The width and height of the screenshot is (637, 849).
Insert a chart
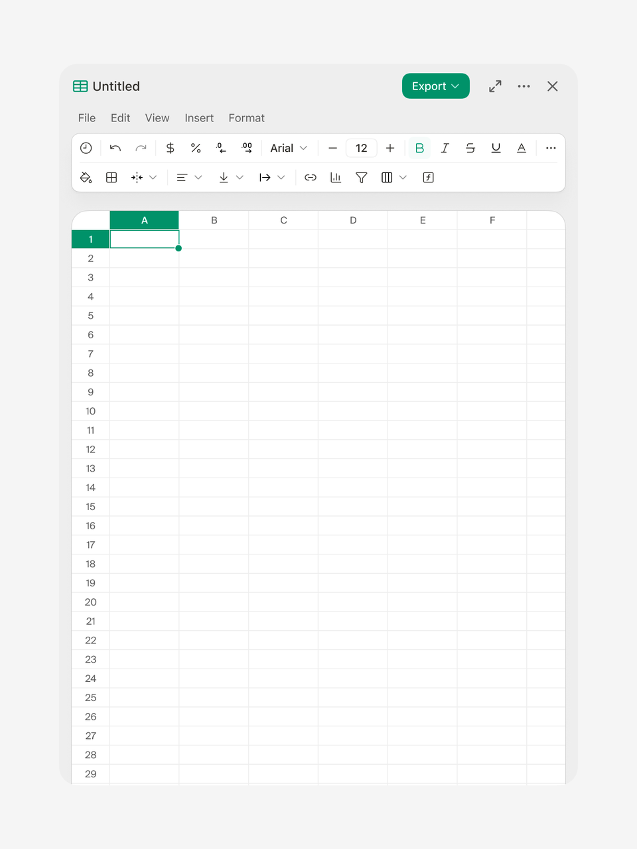[336, 177]
